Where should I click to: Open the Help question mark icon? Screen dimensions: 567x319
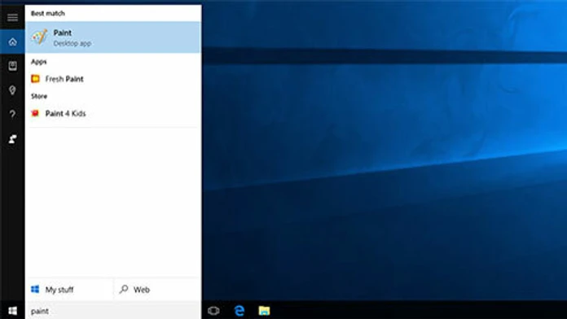12,115
